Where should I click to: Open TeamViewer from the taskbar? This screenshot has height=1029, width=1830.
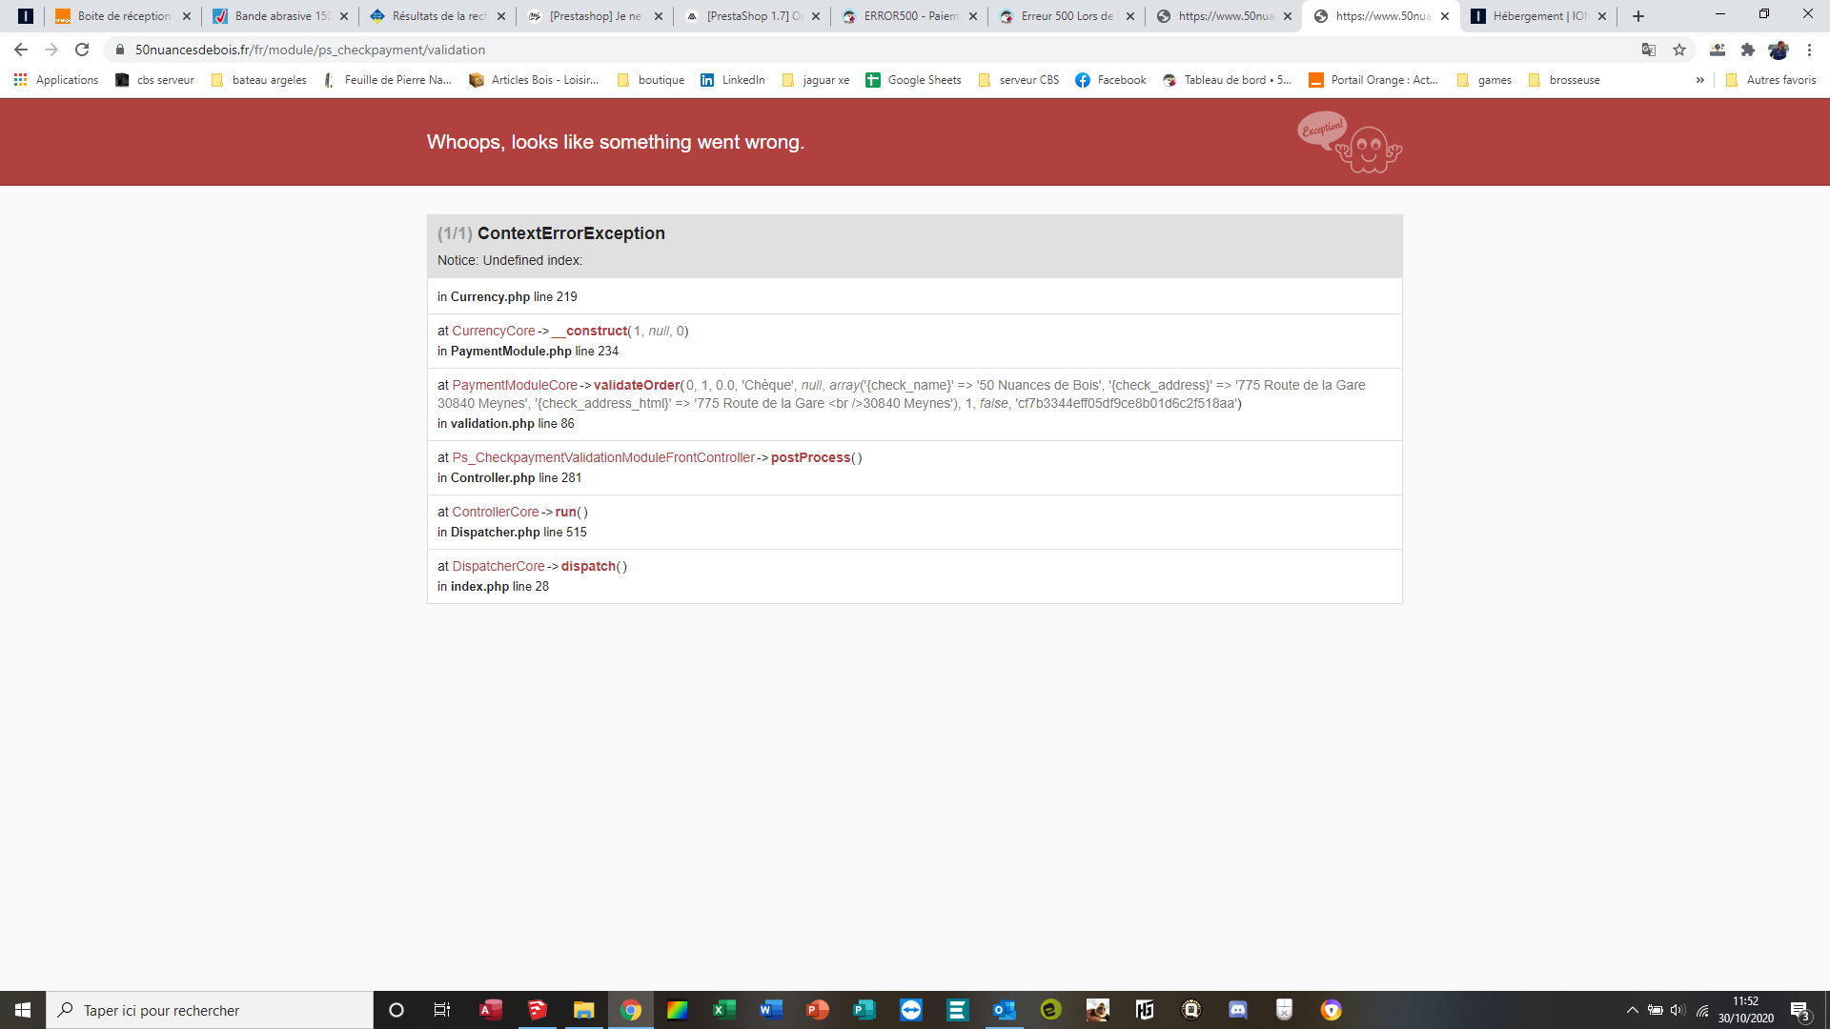pos(911,1010)
